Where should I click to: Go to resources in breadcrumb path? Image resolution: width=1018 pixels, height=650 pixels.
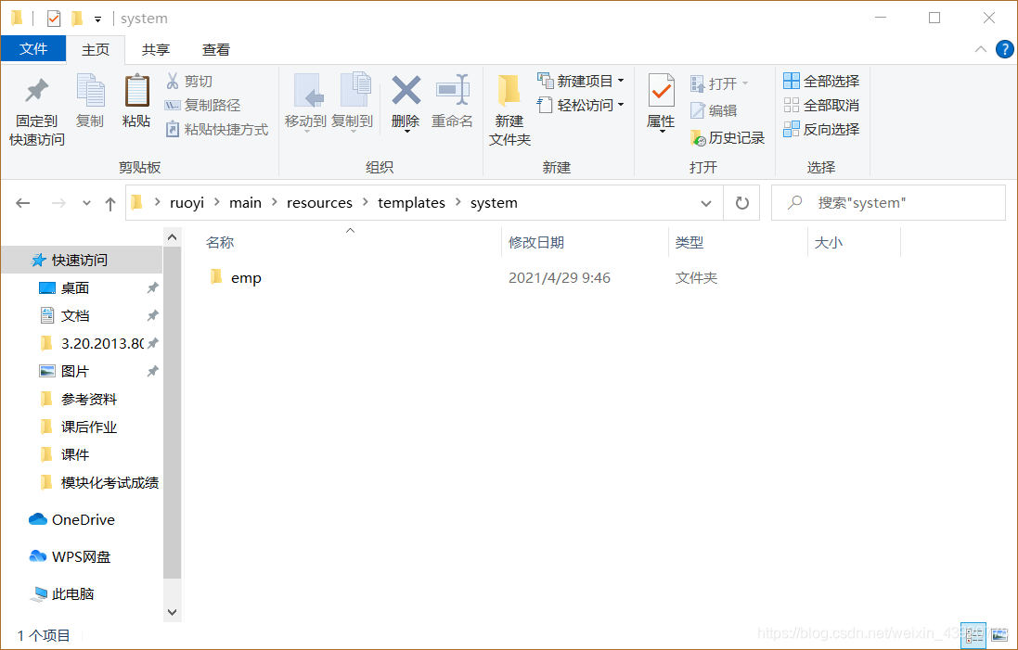pos(319,203)
